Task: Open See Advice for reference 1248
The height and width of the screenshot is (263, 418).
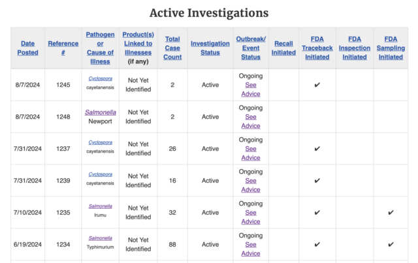Action: [x=251, y=121]
